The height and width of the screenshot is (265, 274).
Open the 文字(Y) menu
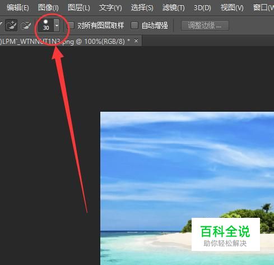110,8
